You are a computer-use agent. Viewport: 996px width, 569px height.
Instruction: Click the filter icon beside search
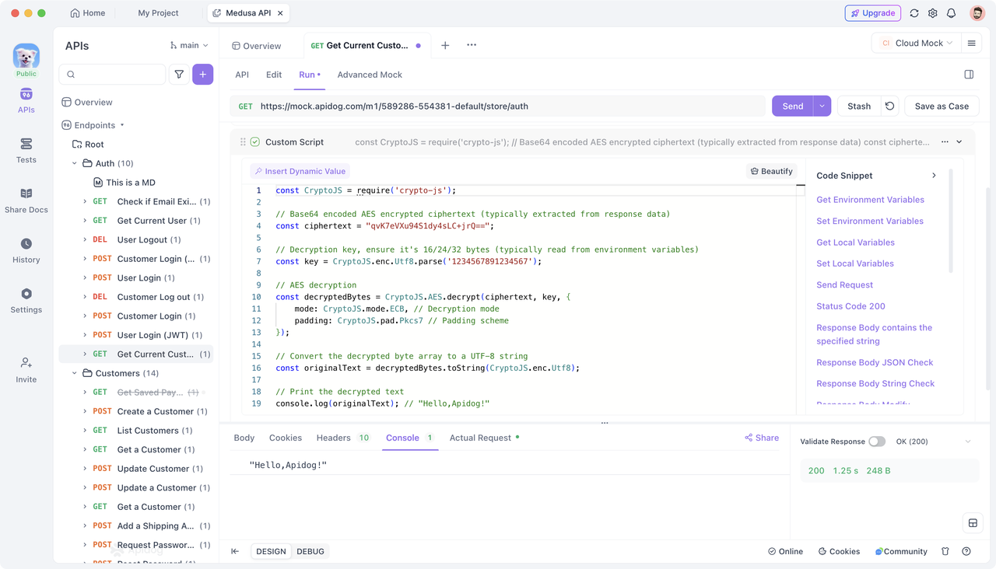pos(179,75)
